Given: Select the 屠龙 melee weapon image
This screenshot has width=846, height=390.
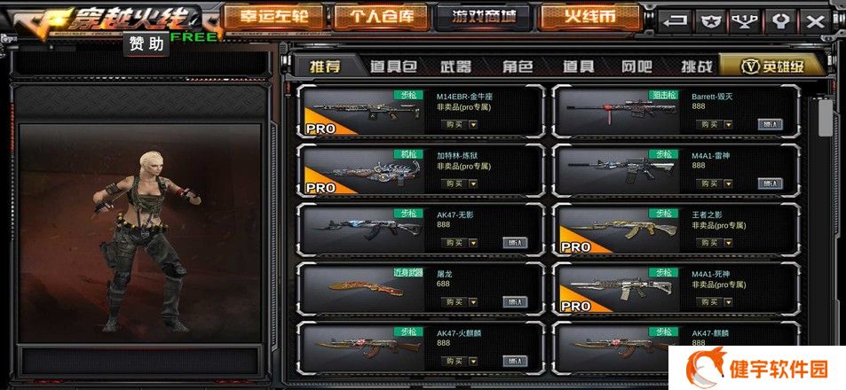Looking at the screenshot, I should tap(365, 288).
